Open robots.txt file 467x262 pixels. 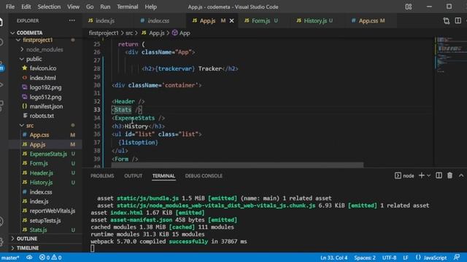tap(42, 116)
